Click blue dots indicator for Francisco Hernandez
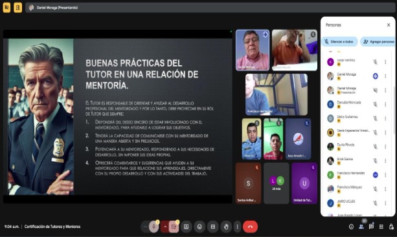397x237 pixels. coord(375,175)
